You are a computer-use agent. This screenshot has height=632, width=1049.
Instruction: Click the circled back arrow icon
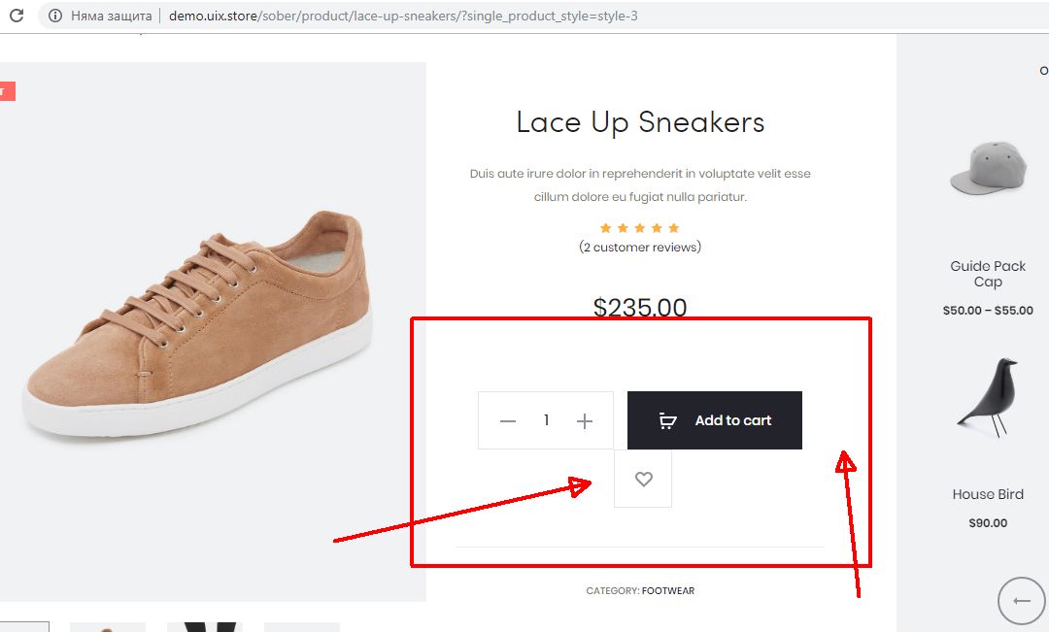1022,601
